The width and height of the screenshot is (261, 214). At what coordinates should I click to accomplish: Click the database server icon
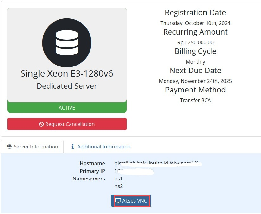tap(67, 43)
